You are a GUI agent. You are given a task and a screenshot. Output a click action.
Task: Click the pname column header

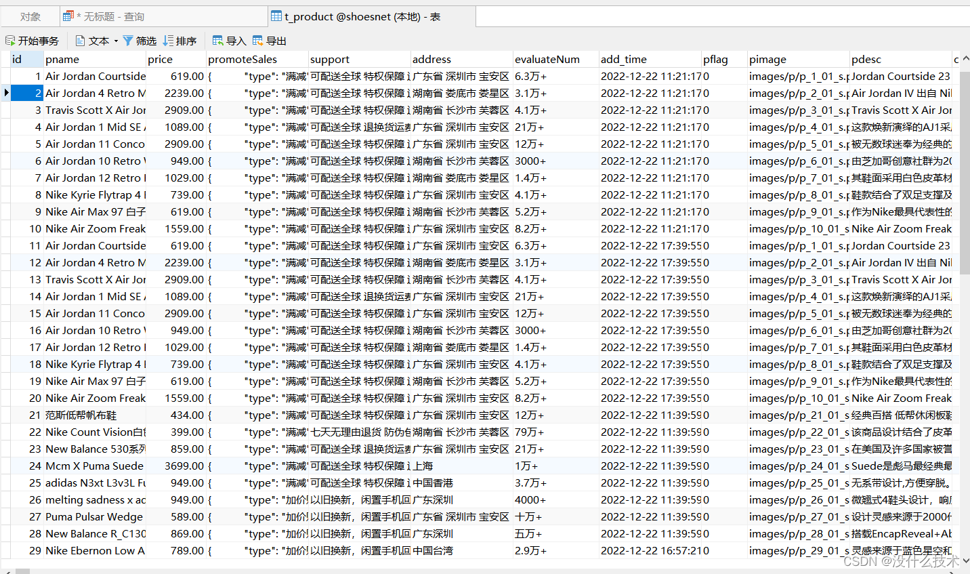95,59
